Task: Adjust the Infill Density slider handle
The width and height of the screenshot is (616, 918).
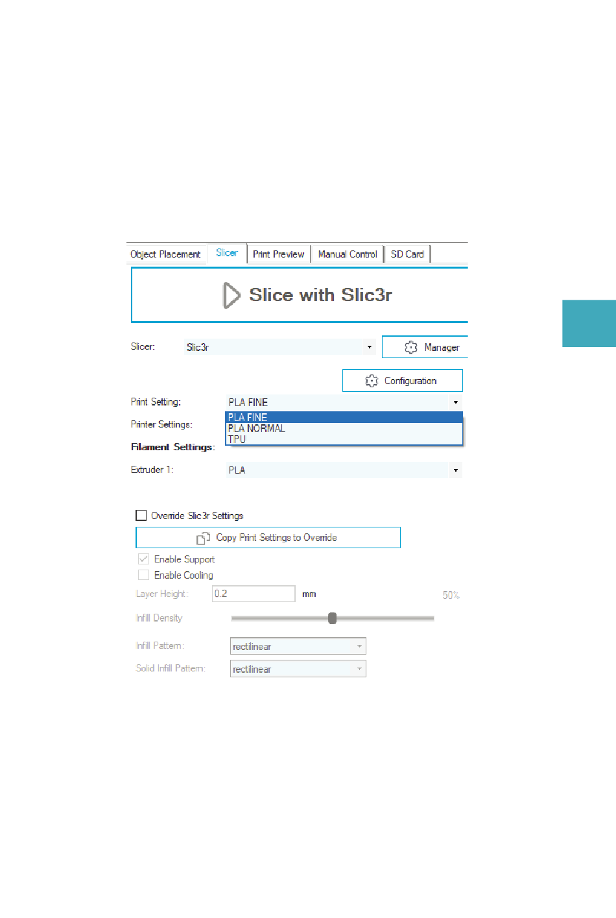Action: (332, 618)
